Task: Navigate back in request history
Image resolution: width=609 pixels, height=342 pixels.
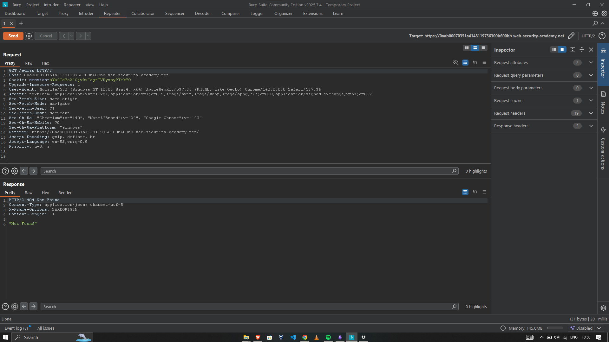Action: click(x=64, y=36)
